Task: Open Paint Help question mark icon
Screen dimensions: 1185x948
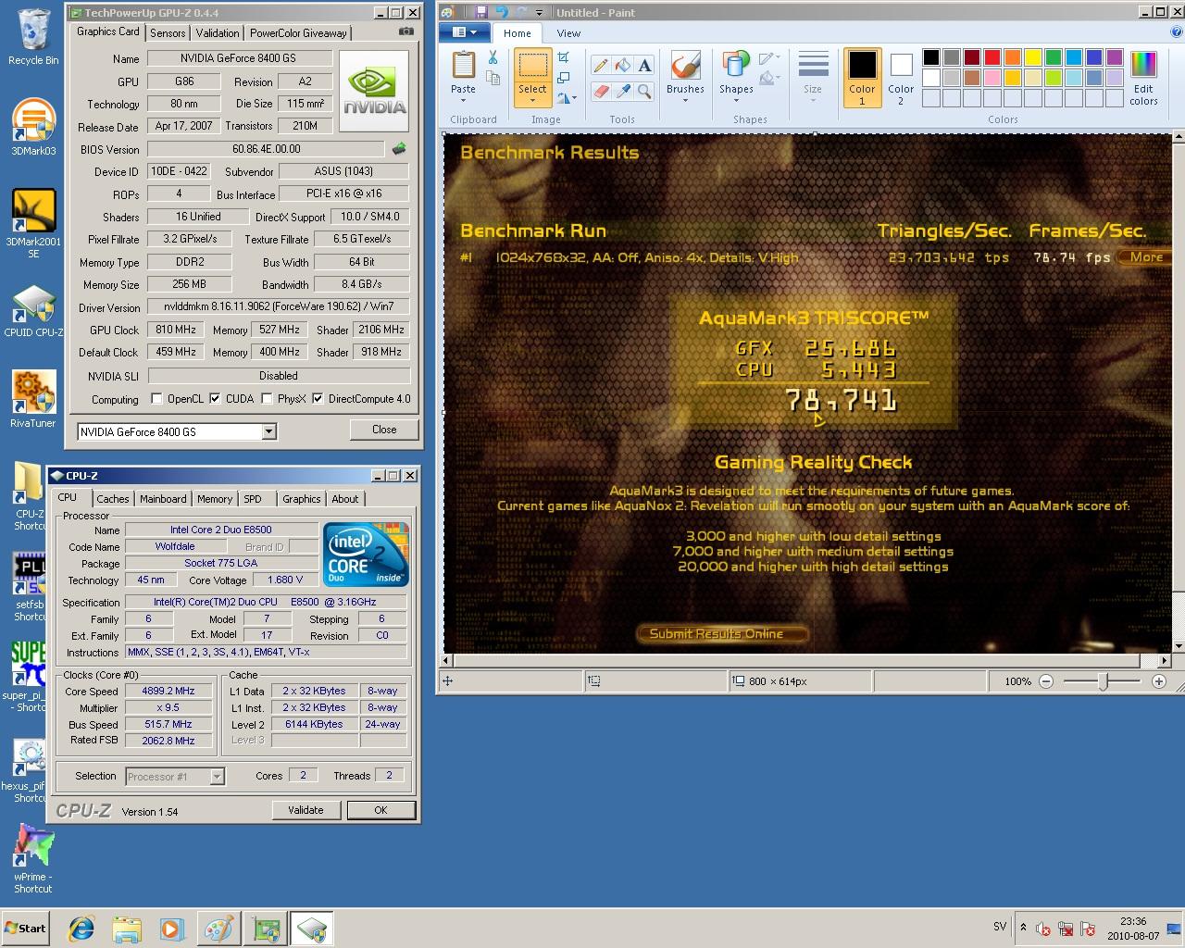Action: point(1178,32)
